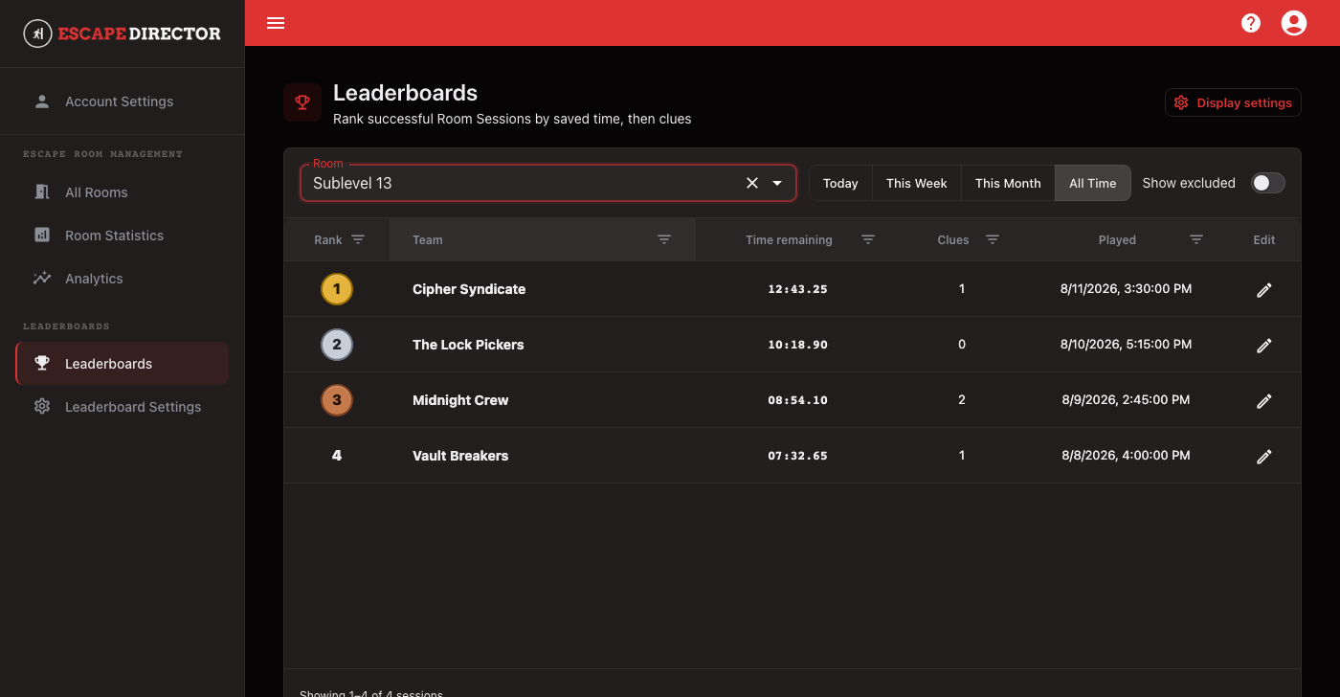Select Leaderboards in the sidebar

pyautogui.click(x=122, y=364)
